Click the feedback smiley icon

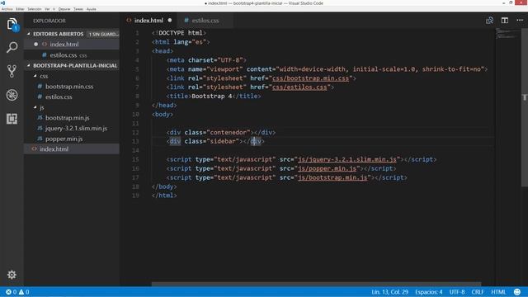517,291
